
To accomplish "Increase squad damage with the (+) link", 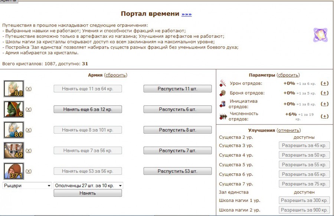I will [x=324, y=83].
